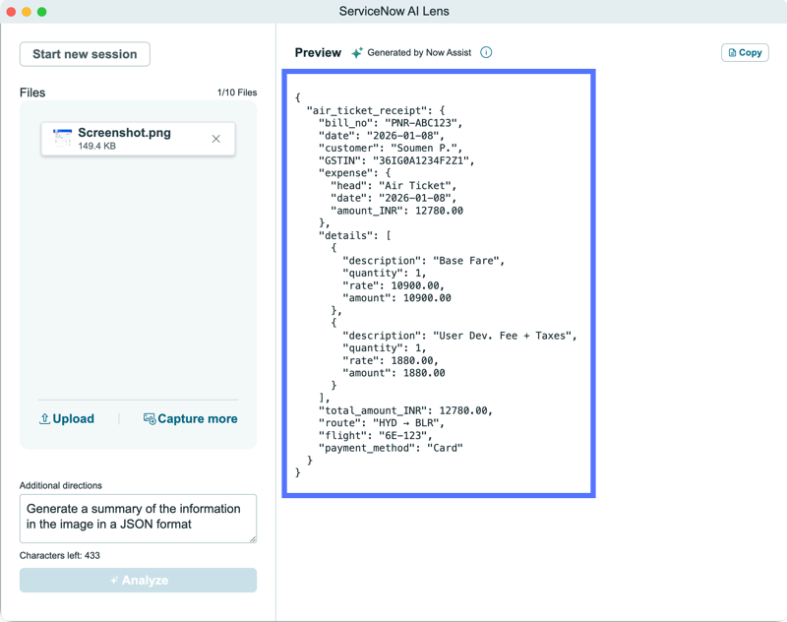Click the 1/10 Files counter
The image size is (787, 622).
[237, 93]
